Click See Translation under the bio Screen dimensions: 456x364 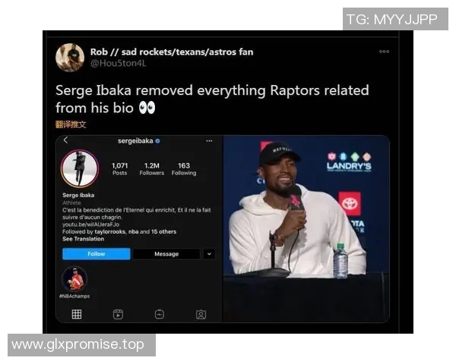click(x=83, y=239)
